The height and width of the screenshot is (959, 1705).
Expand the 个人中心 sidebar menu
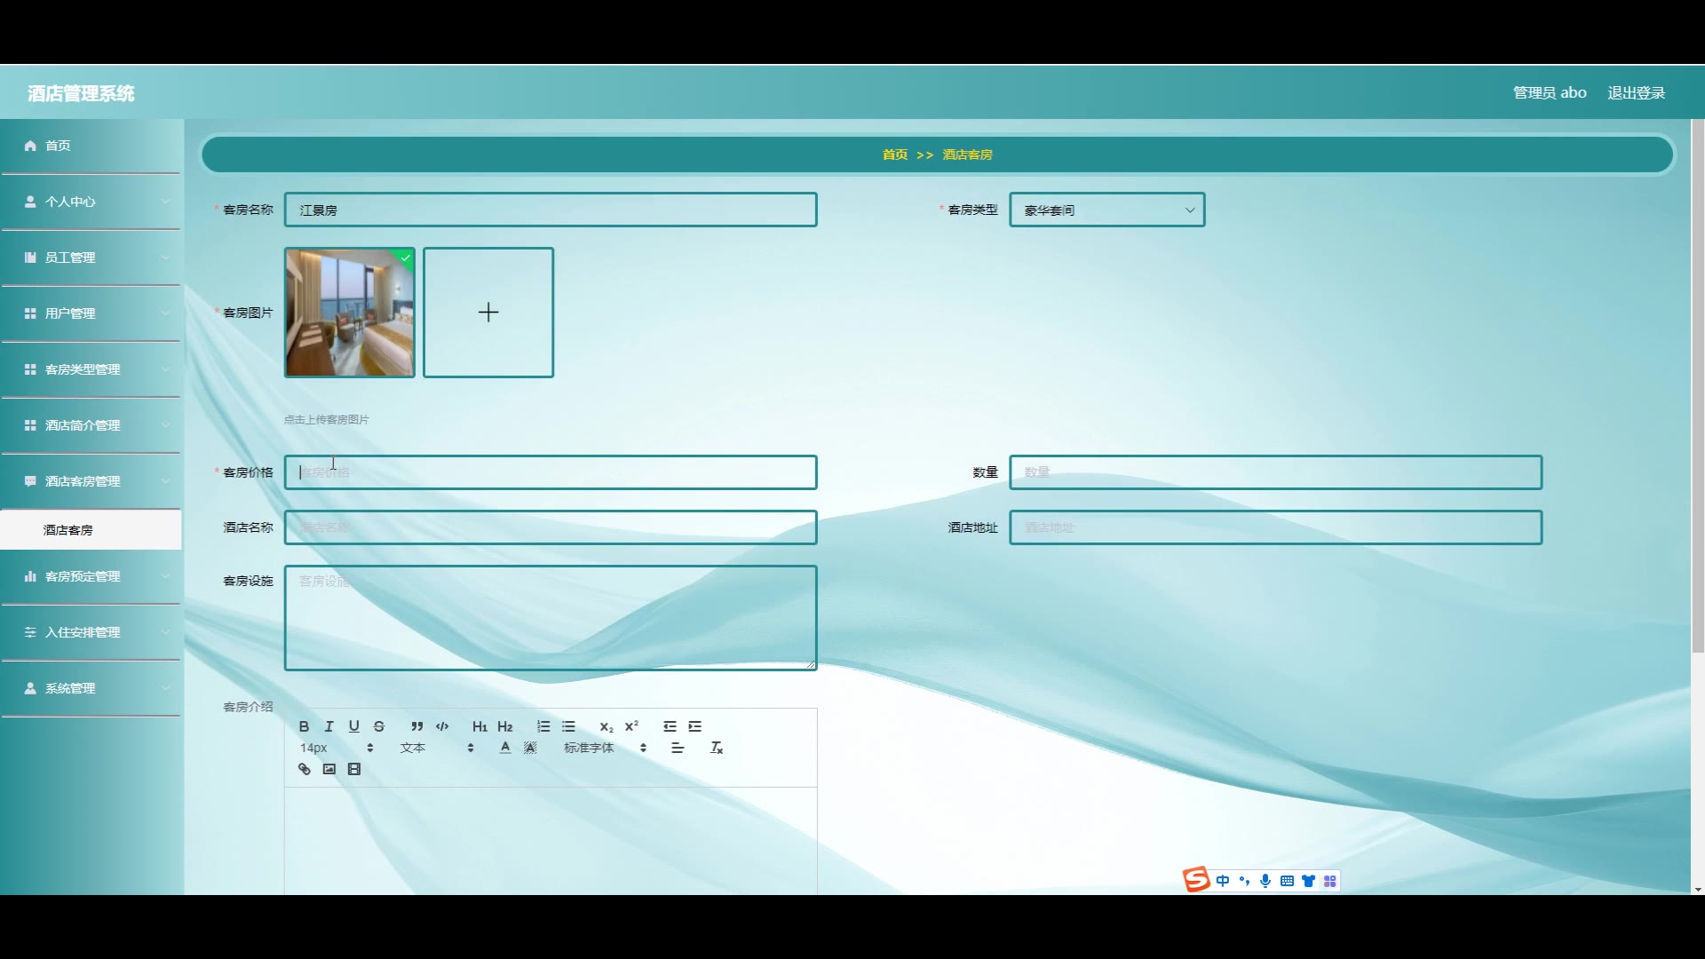[91, 202]
